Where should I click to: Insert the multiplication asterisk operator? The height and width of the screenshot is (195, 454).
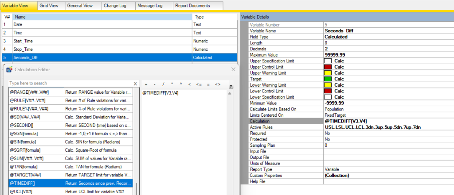(x=172, y=84)
